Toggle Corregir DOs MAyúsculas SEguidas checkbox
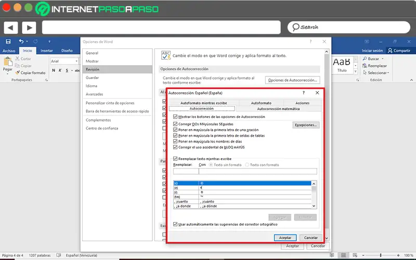 click(x=175, y=124)
